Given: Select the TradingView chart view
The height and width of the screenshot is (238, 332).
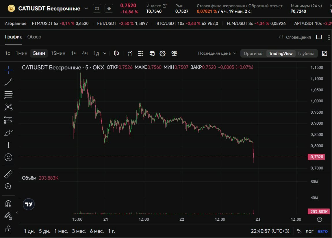Looking at the screenshot, I should click(x=281, y=53).
